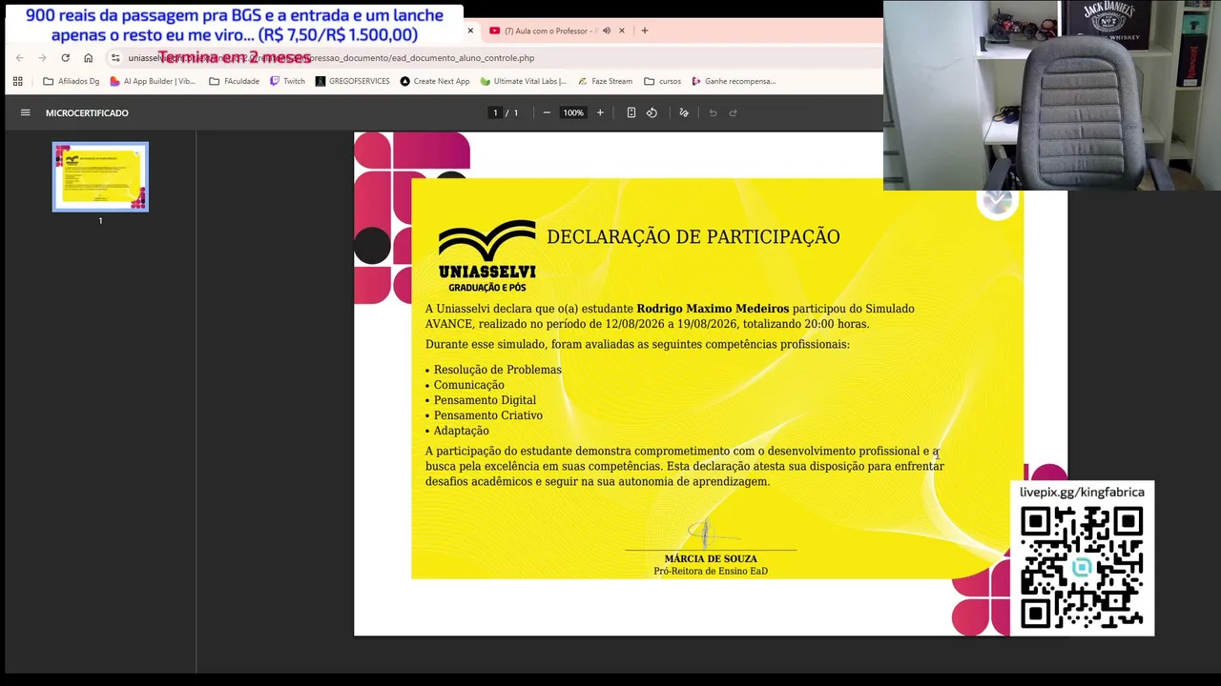Open the AI App Builder bookmark
The height and width of the screenshot is (686, 1221).
[x=153, y=81]
